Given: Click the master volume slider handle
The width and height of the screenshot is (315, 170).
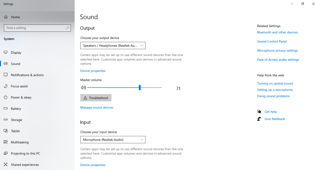Looking at the screenshot, I should pyautogui.click(x=140, y=87).
